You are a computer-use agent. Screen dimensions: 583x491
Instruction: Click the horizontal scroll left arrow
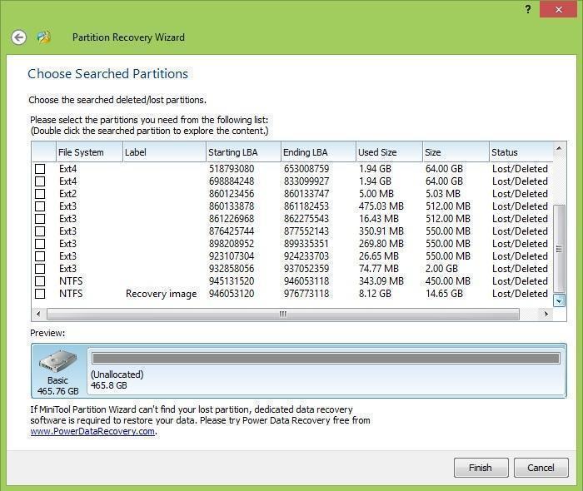(x=37, y=315)
